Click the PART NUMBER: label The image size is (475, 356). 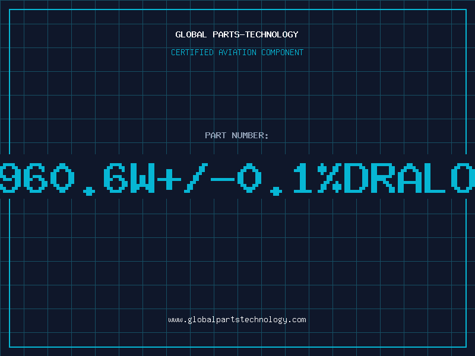coord(237,135)
